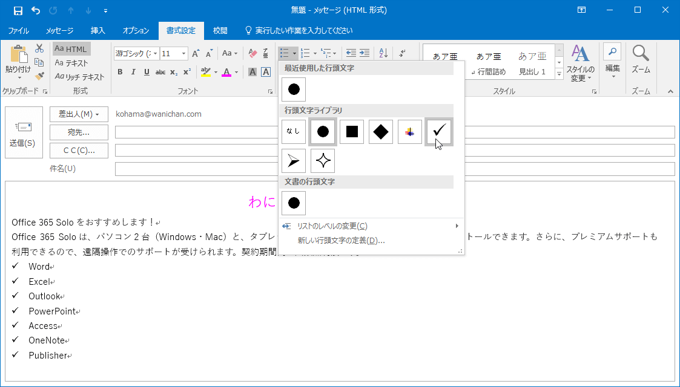
Task: Click the 件名(U) subject field
Action: click(x=395, y=169)
